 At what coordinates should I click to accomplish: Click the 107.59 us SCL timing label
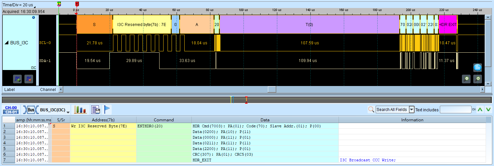coord(310,43)
